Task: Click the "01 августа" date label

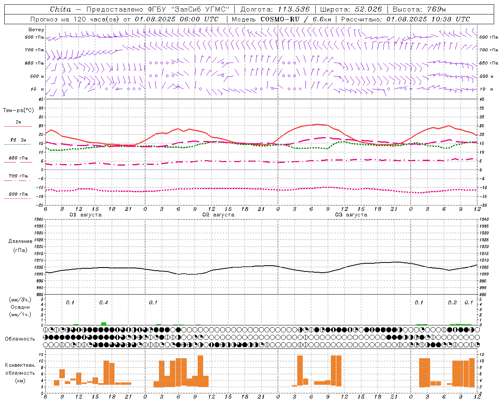Action: [86, 215]
